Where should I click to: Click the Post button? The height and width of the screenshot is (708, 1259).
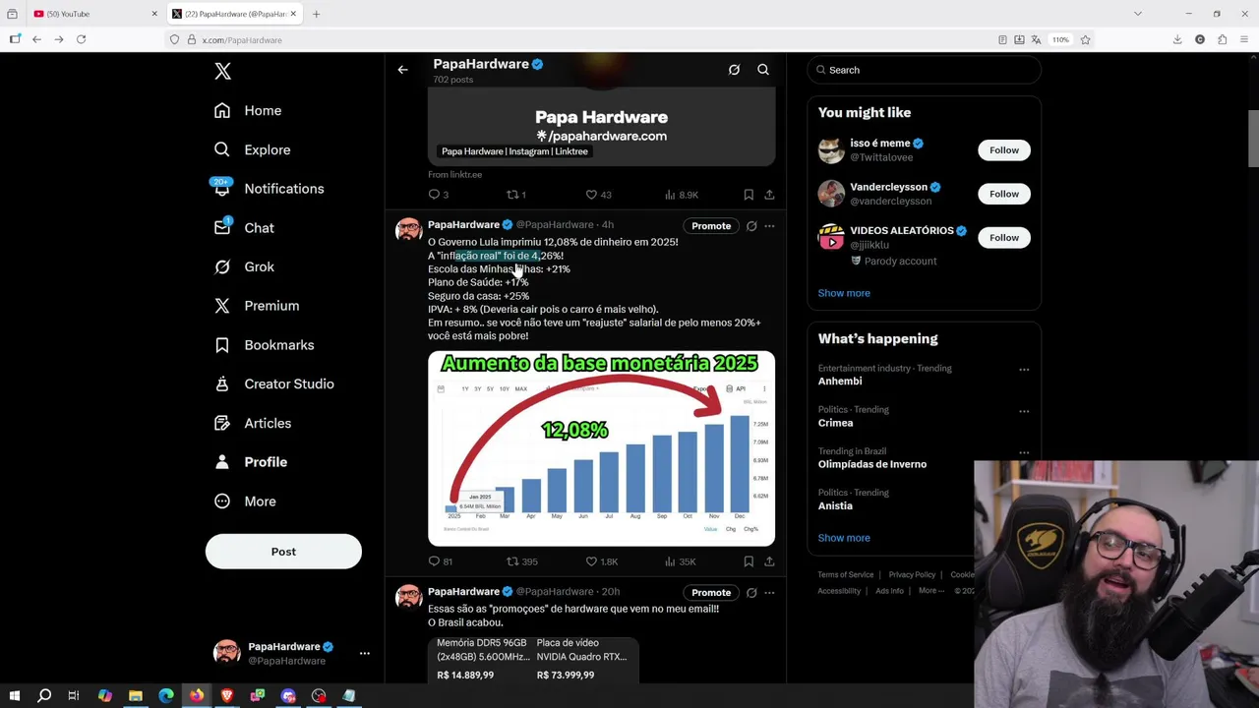point(283,552)
